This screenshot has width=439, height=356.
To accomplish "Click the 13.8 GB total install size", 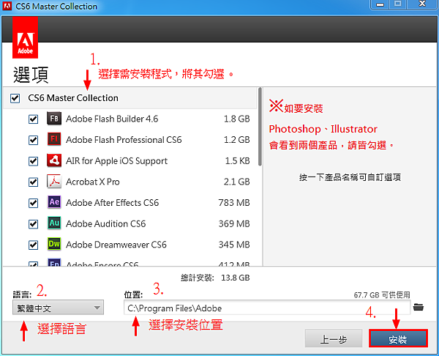I will pyautogui.click(x=235, y=278).
